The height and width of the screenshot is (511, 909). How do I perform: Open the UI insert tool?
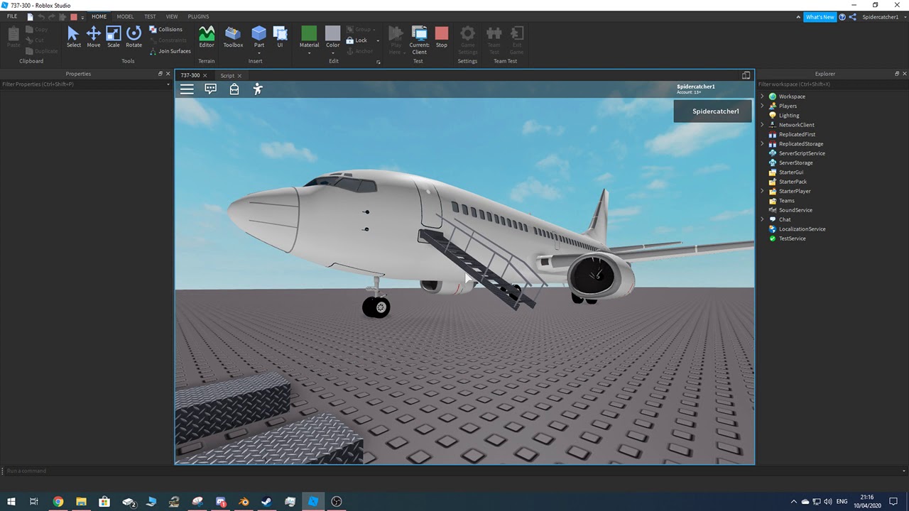(x=280, y=37)
